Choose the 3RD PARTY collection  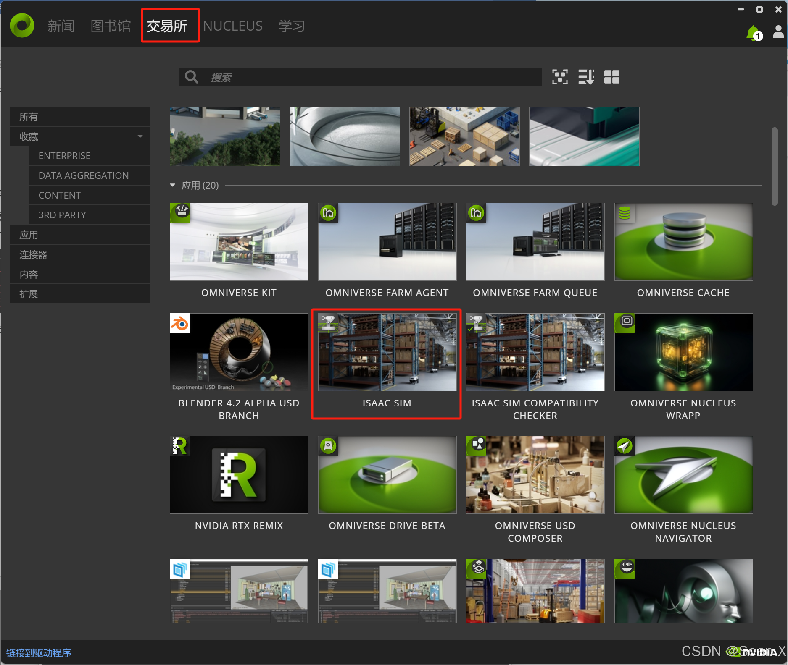89,215
